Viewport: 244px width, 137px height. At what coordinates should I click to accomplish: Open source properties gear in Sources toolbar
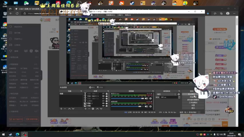93,109
